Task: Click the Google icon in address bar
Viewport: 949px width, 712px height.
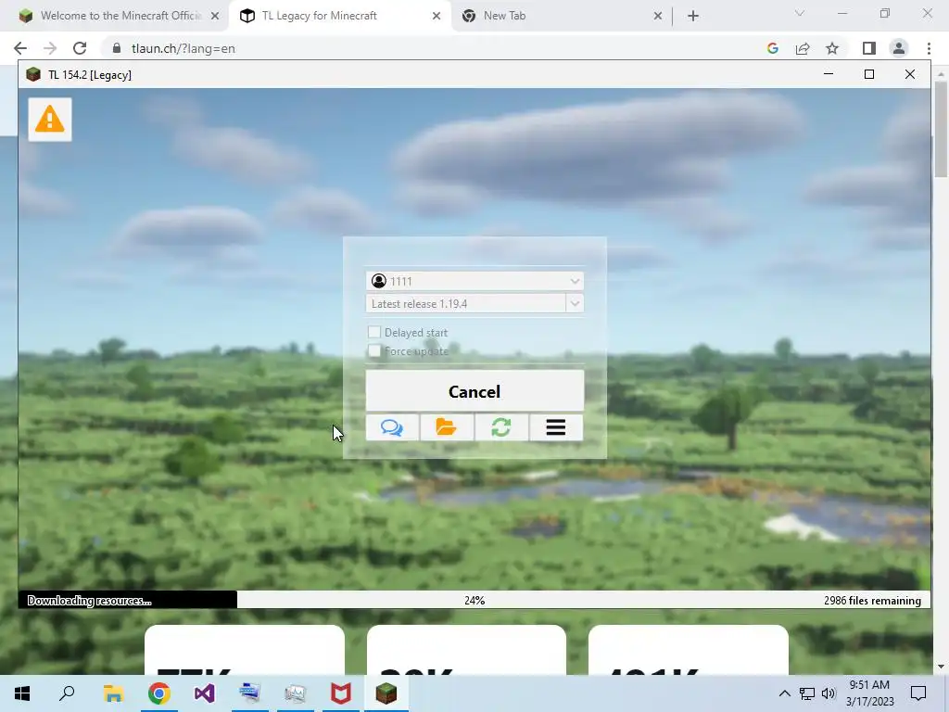Action: 772,48
